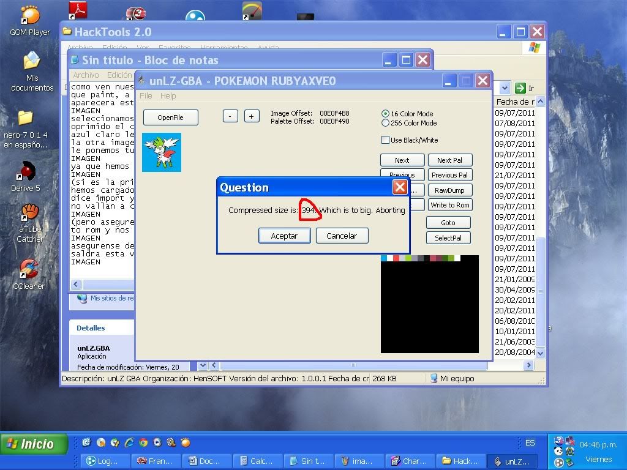This screenshot has width=627, height=470.
Task: Open the Help menu in unLZ-GBA
Action: point(168,96)
